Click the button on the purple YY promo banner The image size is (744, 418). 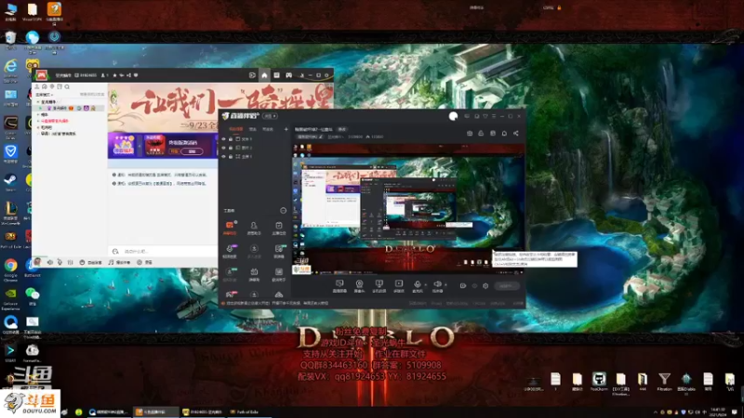click(192, 151)
